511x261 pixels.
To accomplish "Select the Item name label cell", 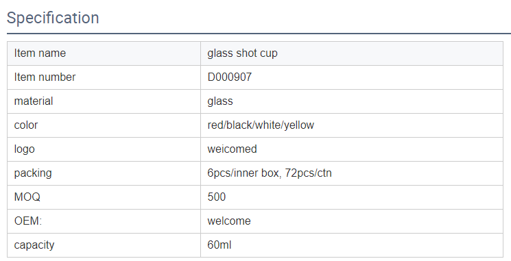I will [x=104, y=53].
